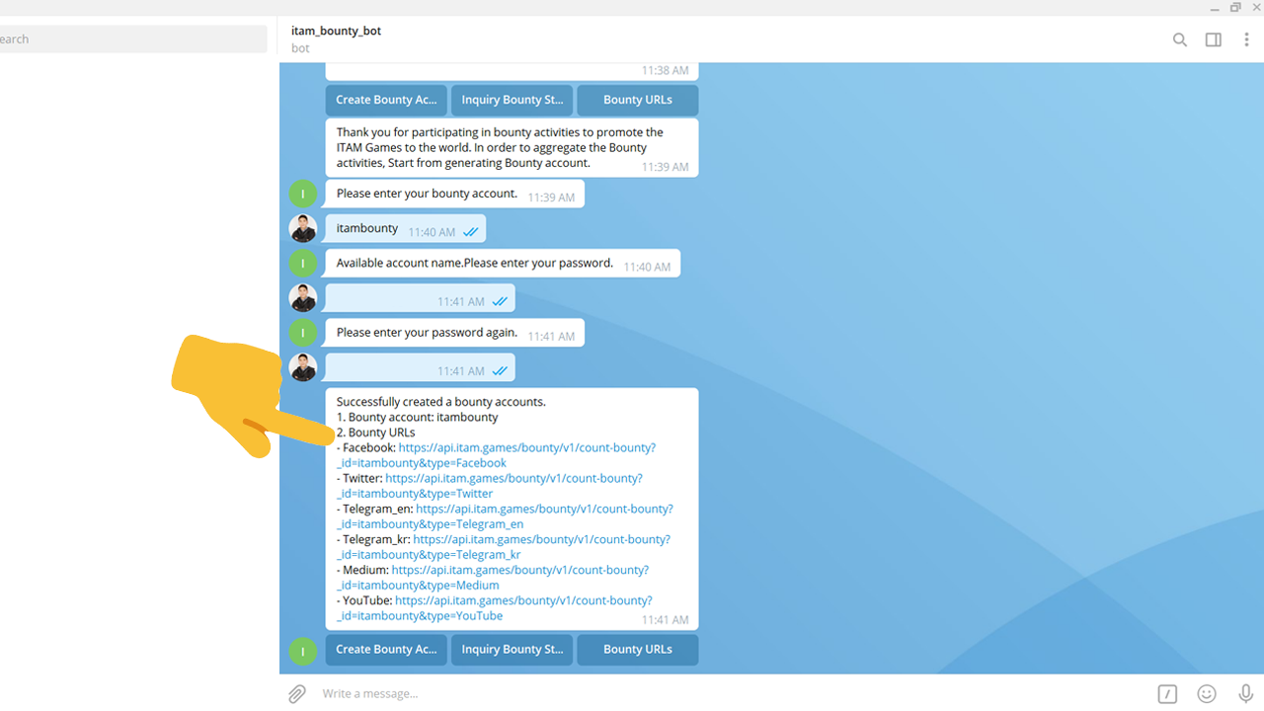Click green bot avatar beside 'Available account name'

(303, 263)
